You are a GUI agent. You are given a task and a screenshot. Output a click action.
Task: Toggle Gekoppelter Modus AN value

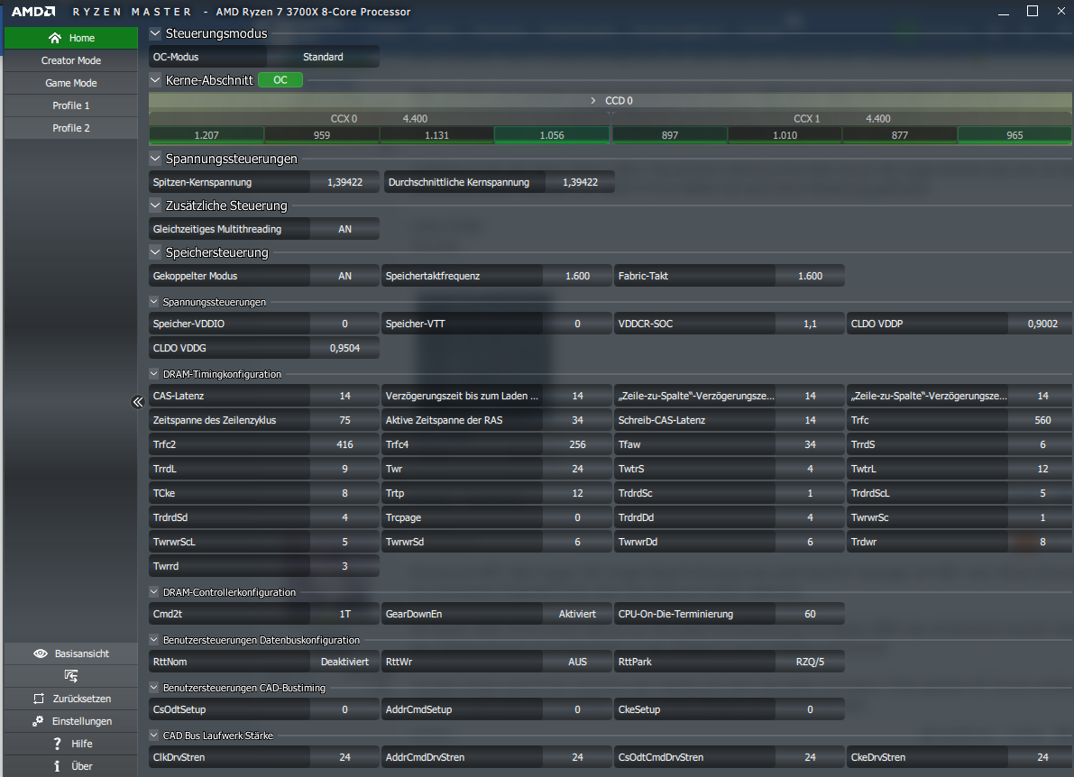pos(344,276)
